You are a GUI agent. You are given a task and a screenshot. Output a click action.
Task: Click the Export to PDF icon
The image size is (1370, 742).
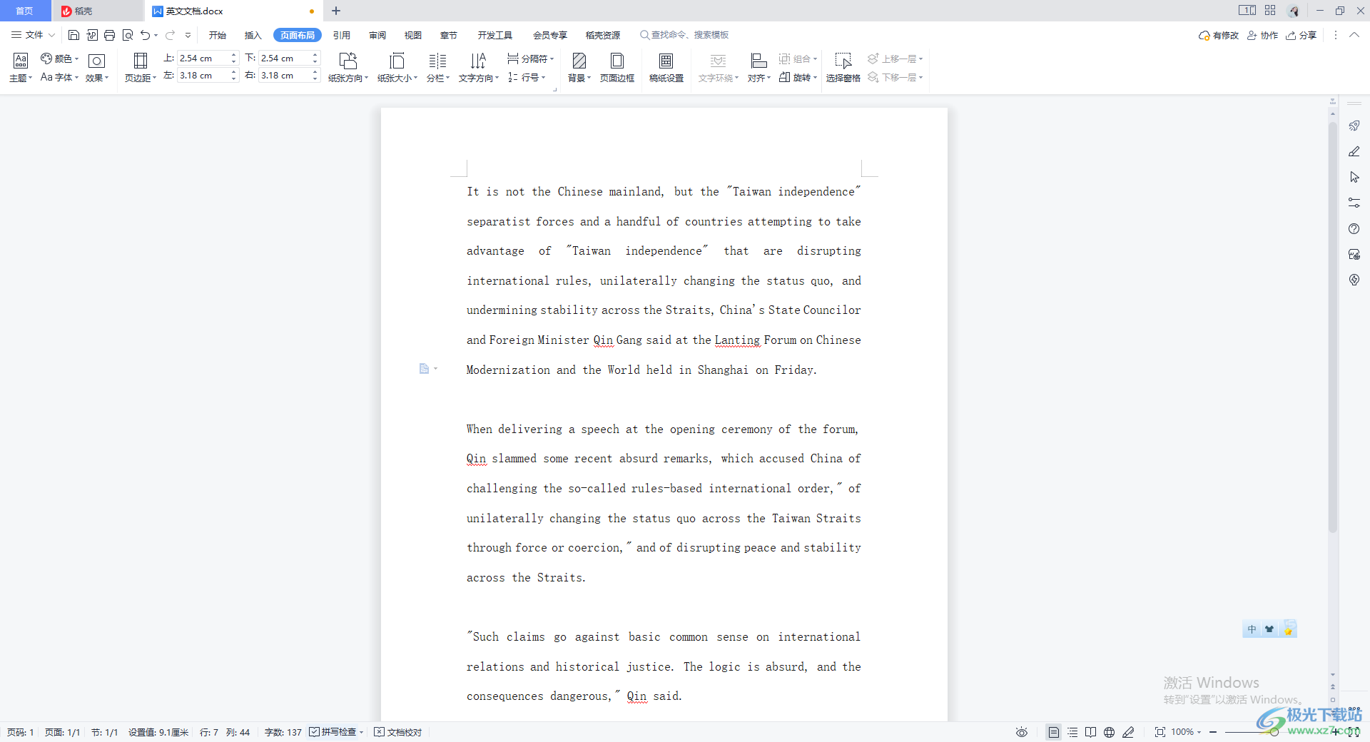(92, 35)
